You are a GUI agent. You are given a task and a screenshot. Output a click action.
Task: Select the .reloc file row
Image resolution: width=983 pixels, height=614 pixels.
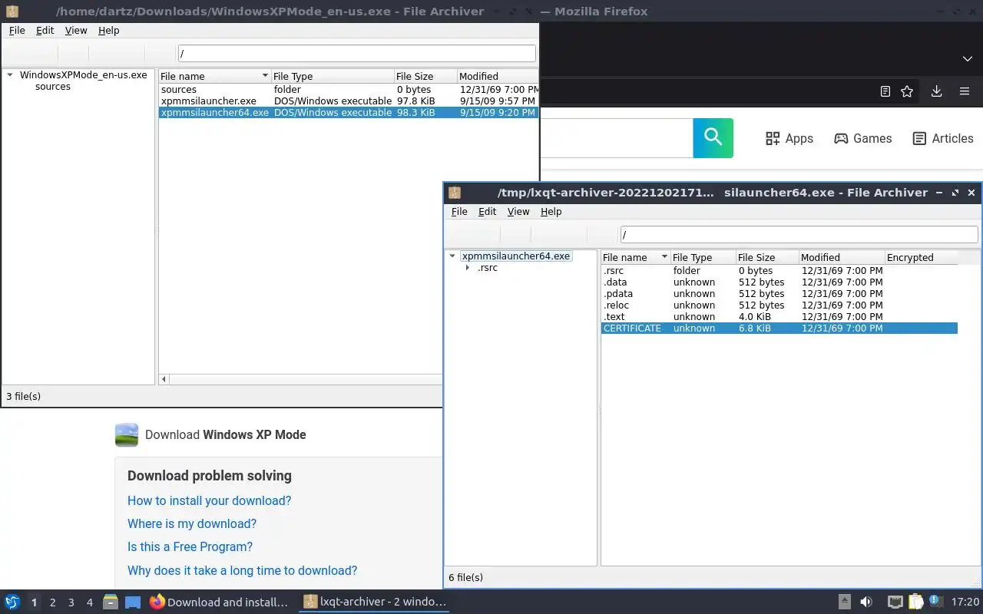(x=779, y=305)
